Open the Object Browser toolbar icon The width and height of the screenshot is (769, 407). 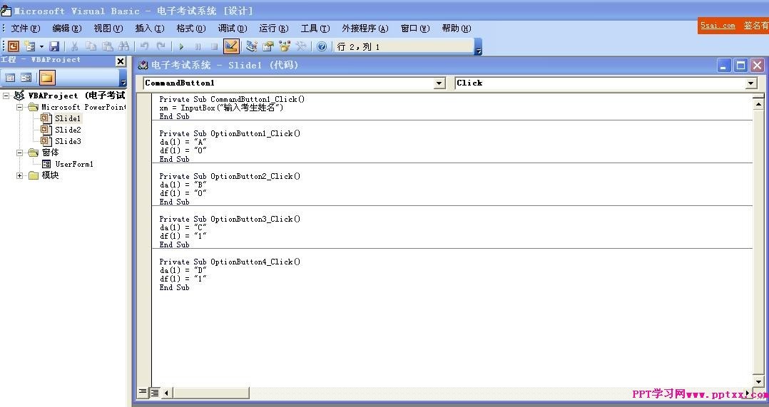pos(285,46)
